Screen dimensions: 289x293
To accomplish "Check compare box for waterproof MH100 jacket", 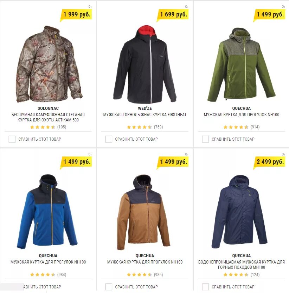I will pyautogui.click(x=205, y=287).
